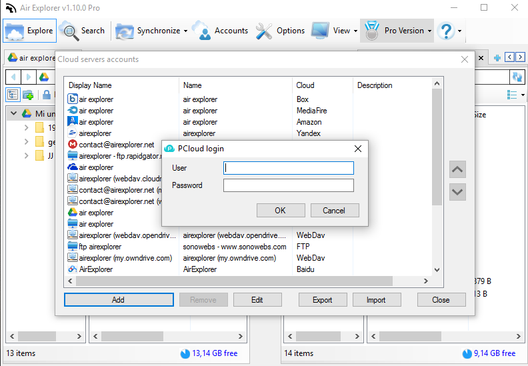The width and height of the screenshot is (528, 366).
Task: Click the accounts list vertical scrollbar
Action: [x=437, y=147]
